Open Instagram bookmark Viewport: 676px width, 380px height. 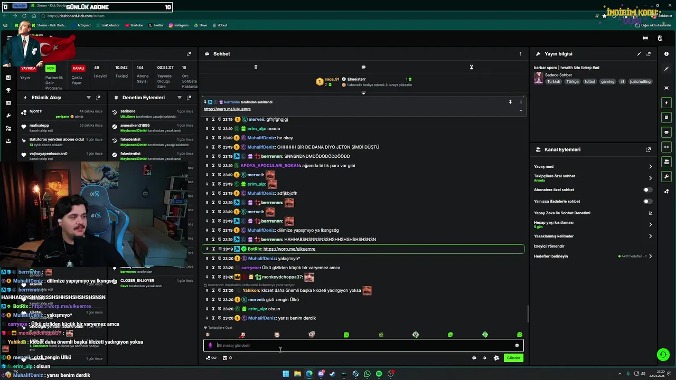[x=179, y=25]
